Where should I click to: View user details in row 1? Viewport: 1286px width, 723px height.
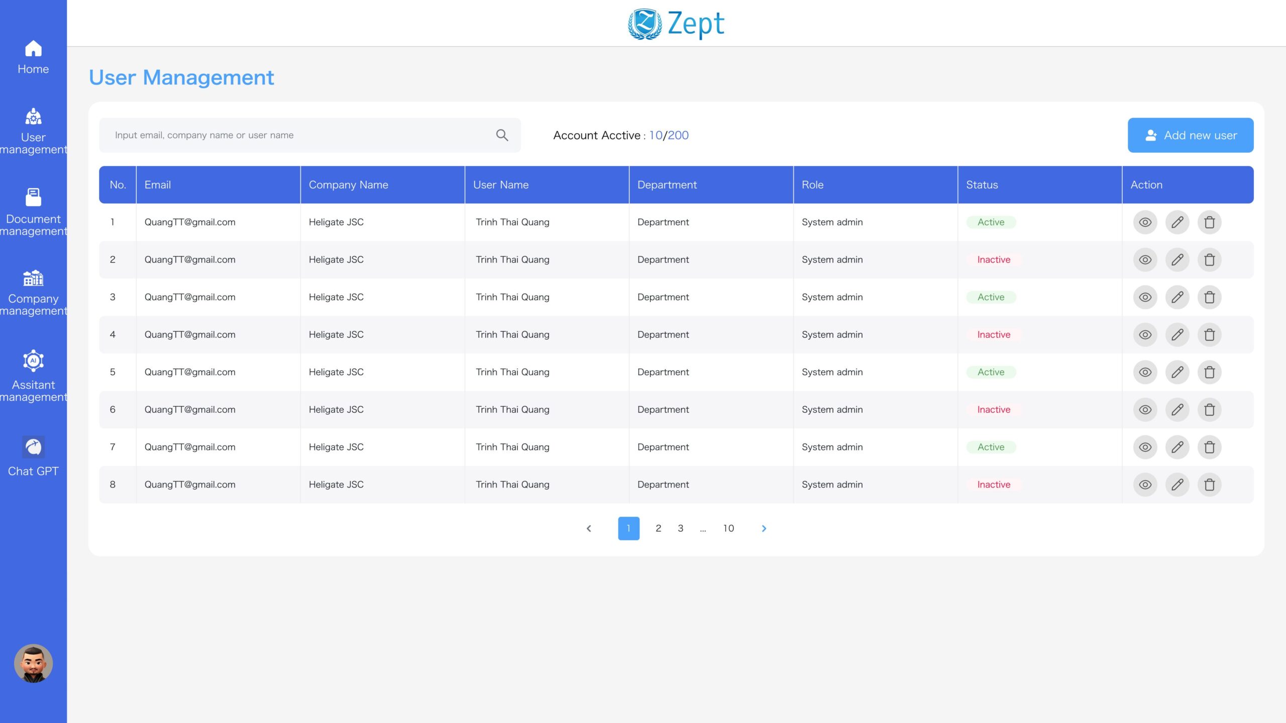[1145, 222]
